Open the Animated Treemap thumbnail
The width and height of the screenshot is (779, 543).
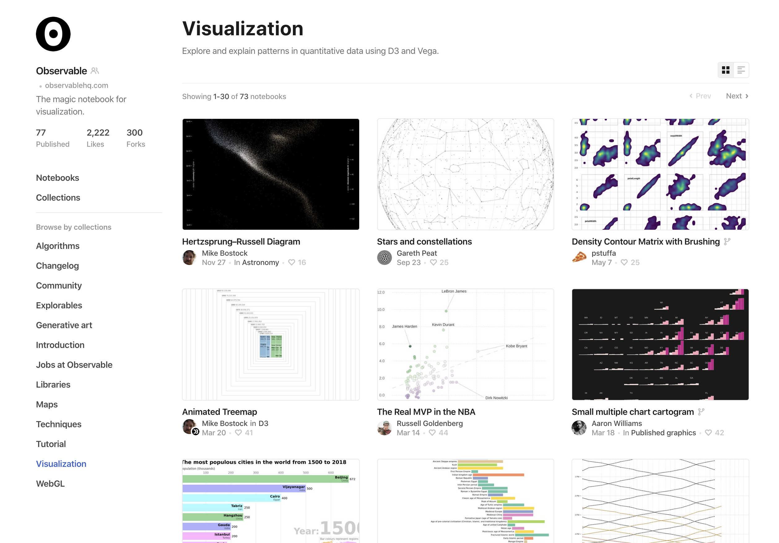coord(270,344)
